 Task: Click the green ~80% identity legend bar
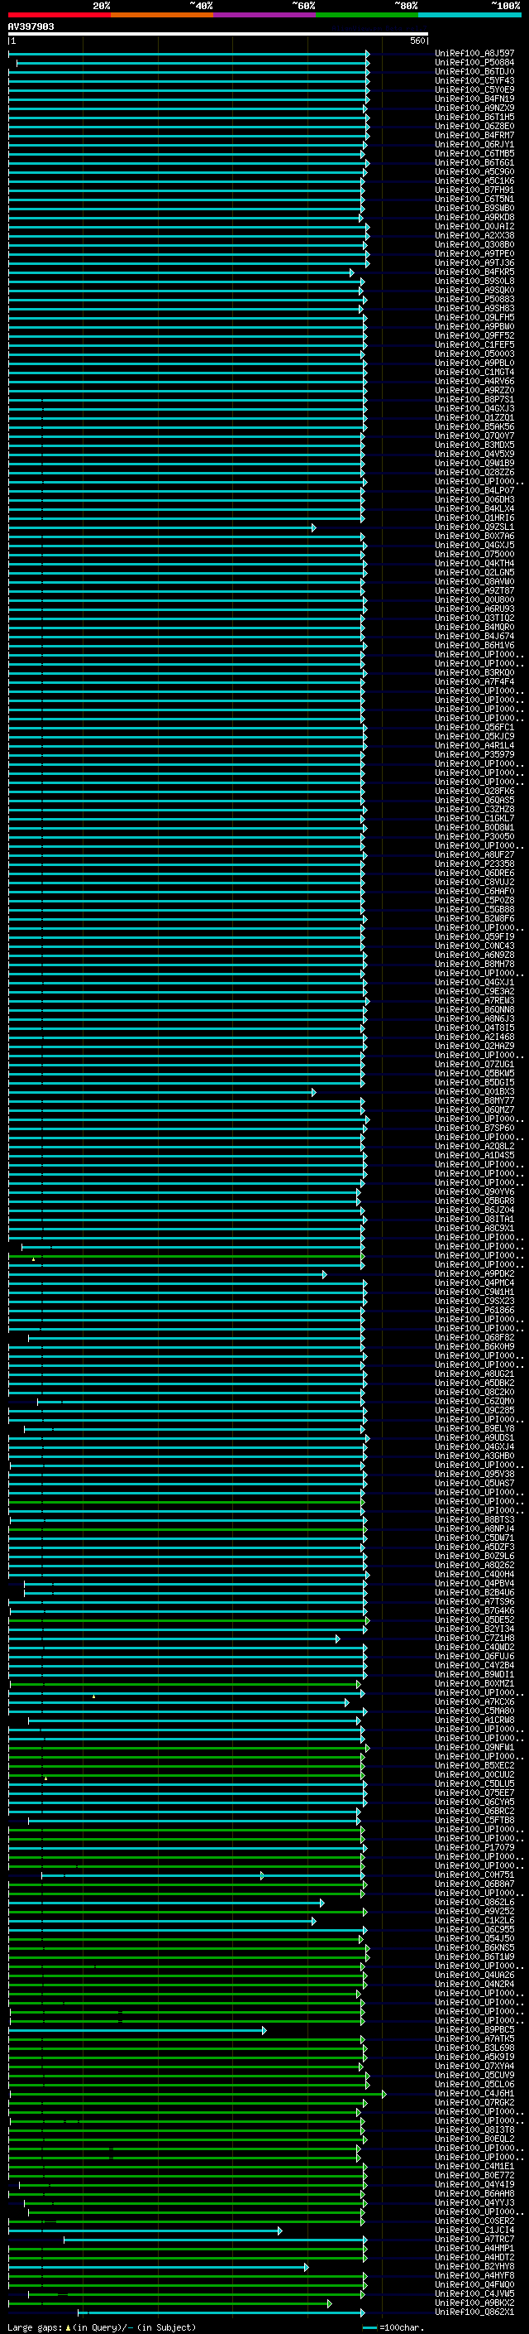click(367, 15)
